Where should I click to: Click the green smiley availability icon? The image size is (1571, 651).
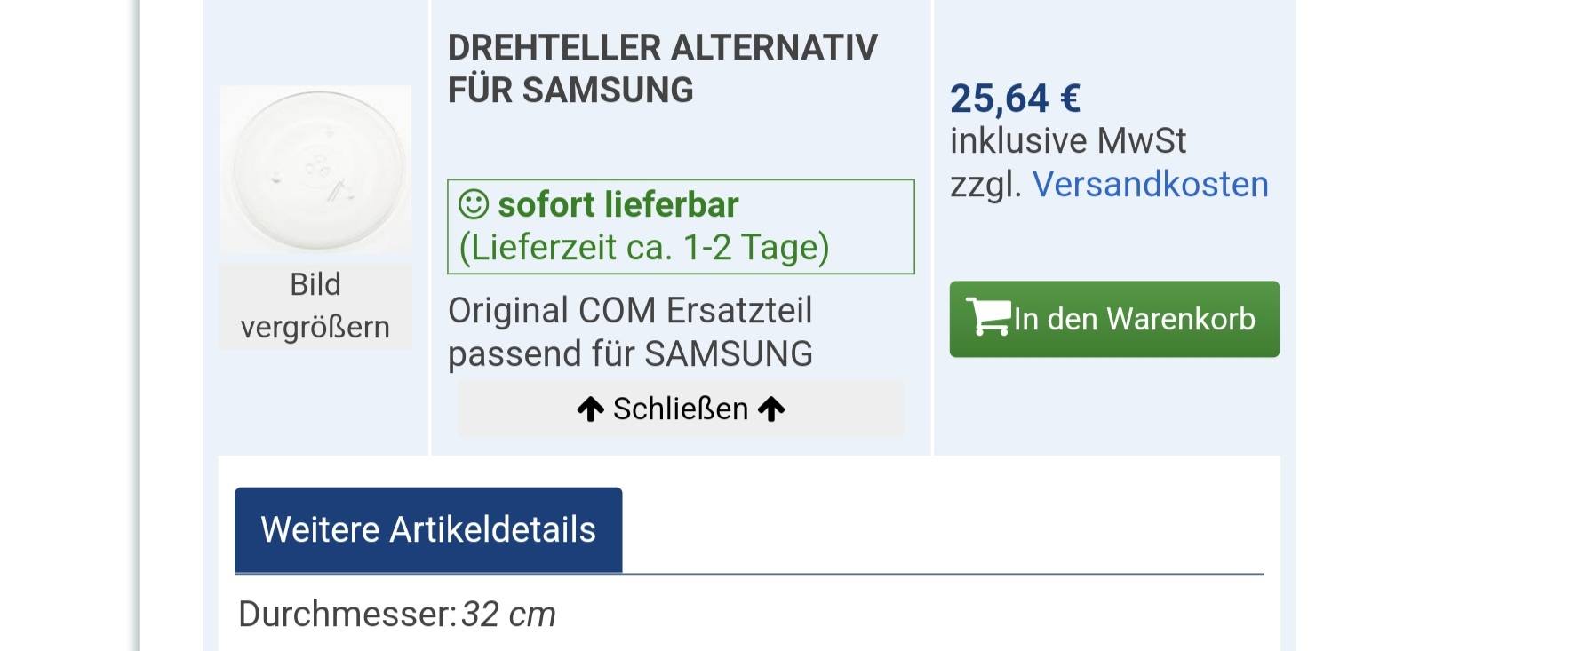click(x=474, y=204)
